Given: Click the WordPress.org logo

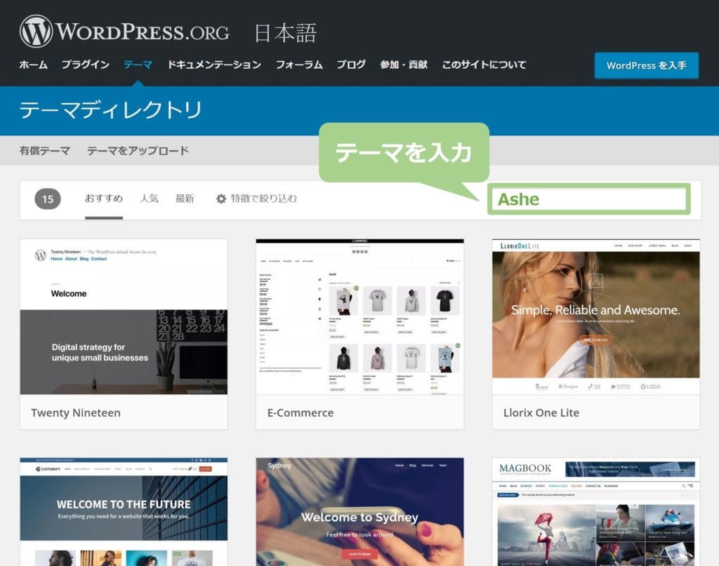Looking at the screenshot, I should click(x=124, y=32).
